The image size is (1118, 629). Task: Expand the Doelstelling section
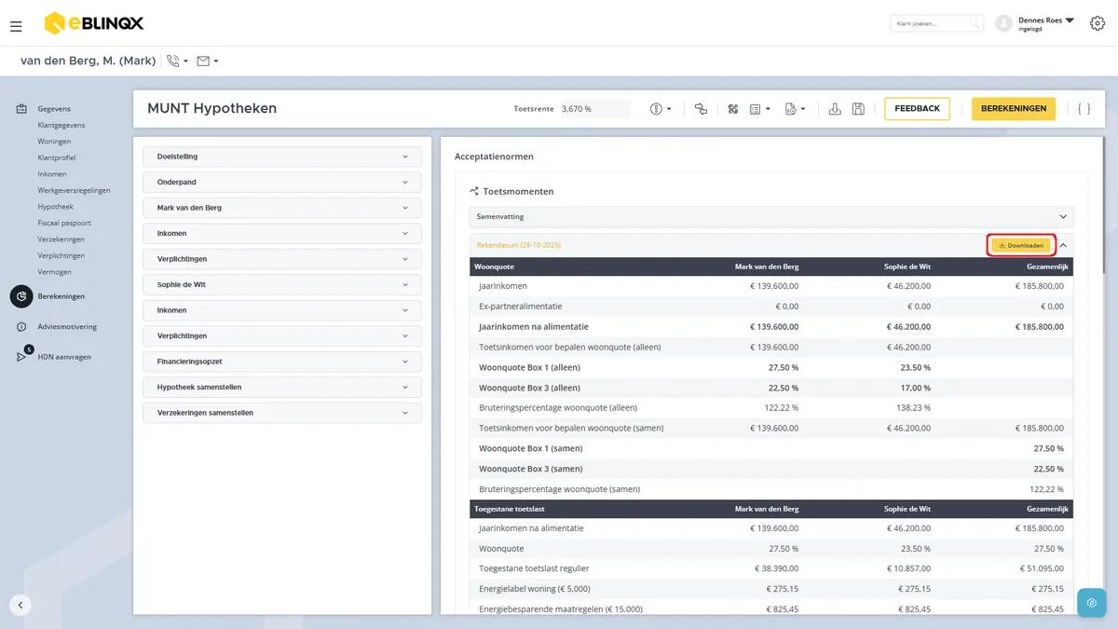click(x=282, y=157)
